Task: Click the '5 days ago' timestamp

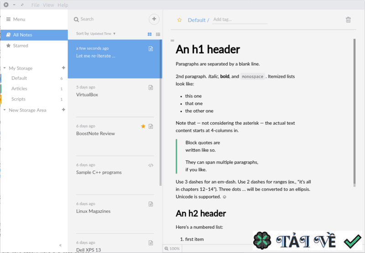Action: pyautogui.click(x=86, y=87)
